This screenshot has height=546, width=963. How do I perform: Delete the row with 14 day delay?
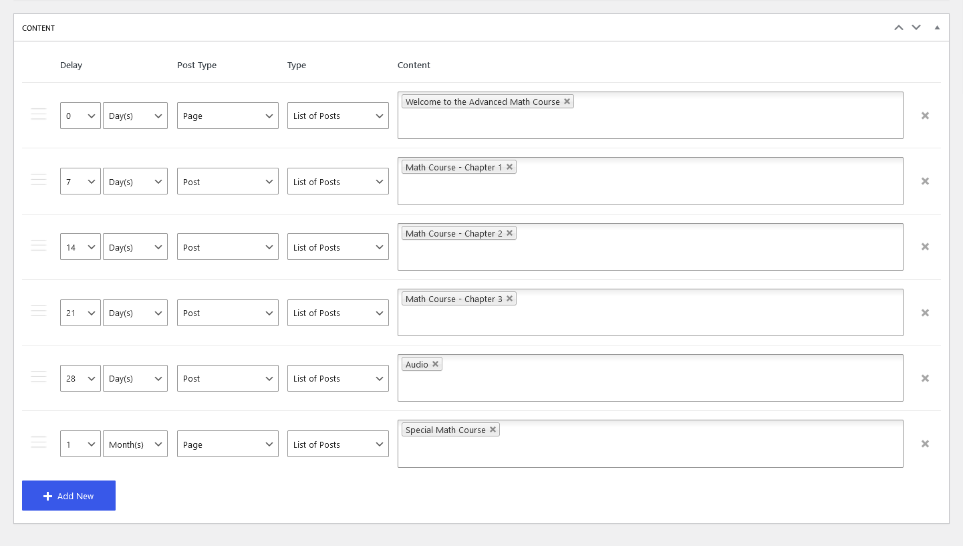(925, 247)
